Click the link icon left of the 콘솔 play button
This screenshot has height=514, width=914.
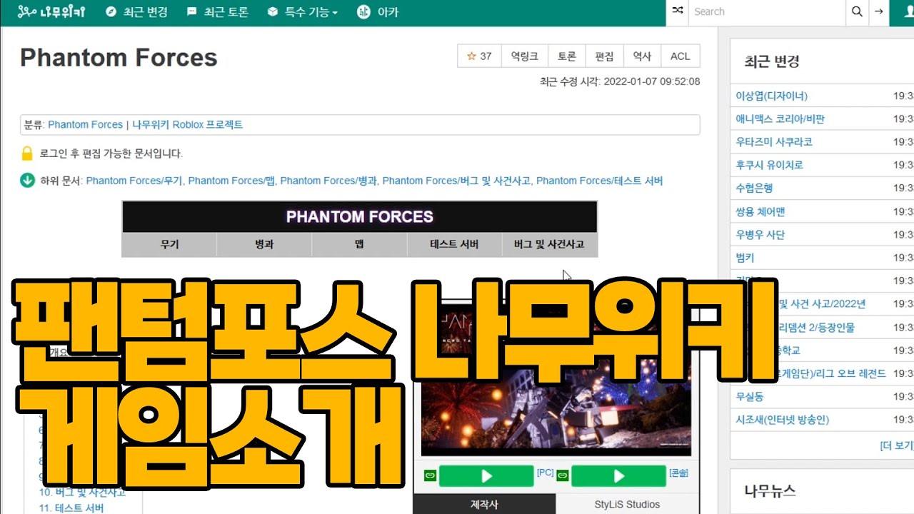click(x=563, y=475)
